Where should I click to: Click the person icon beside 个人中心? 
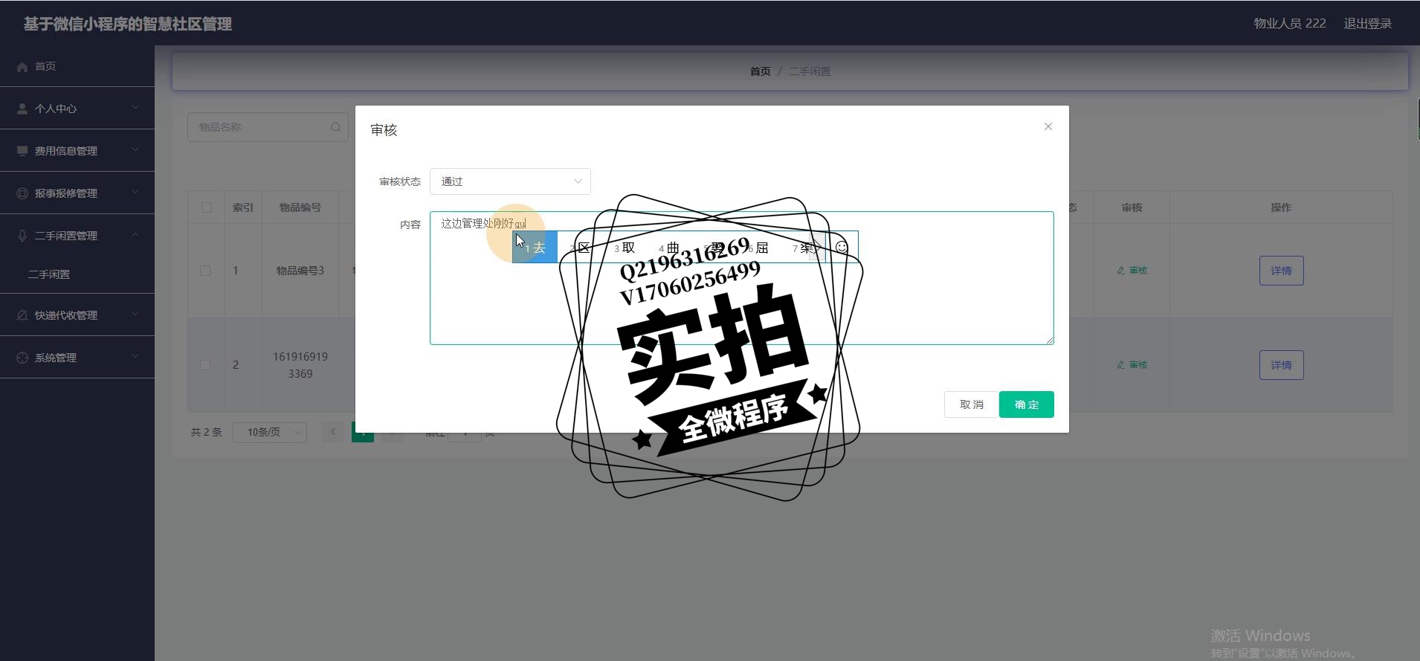pos(22,109)
